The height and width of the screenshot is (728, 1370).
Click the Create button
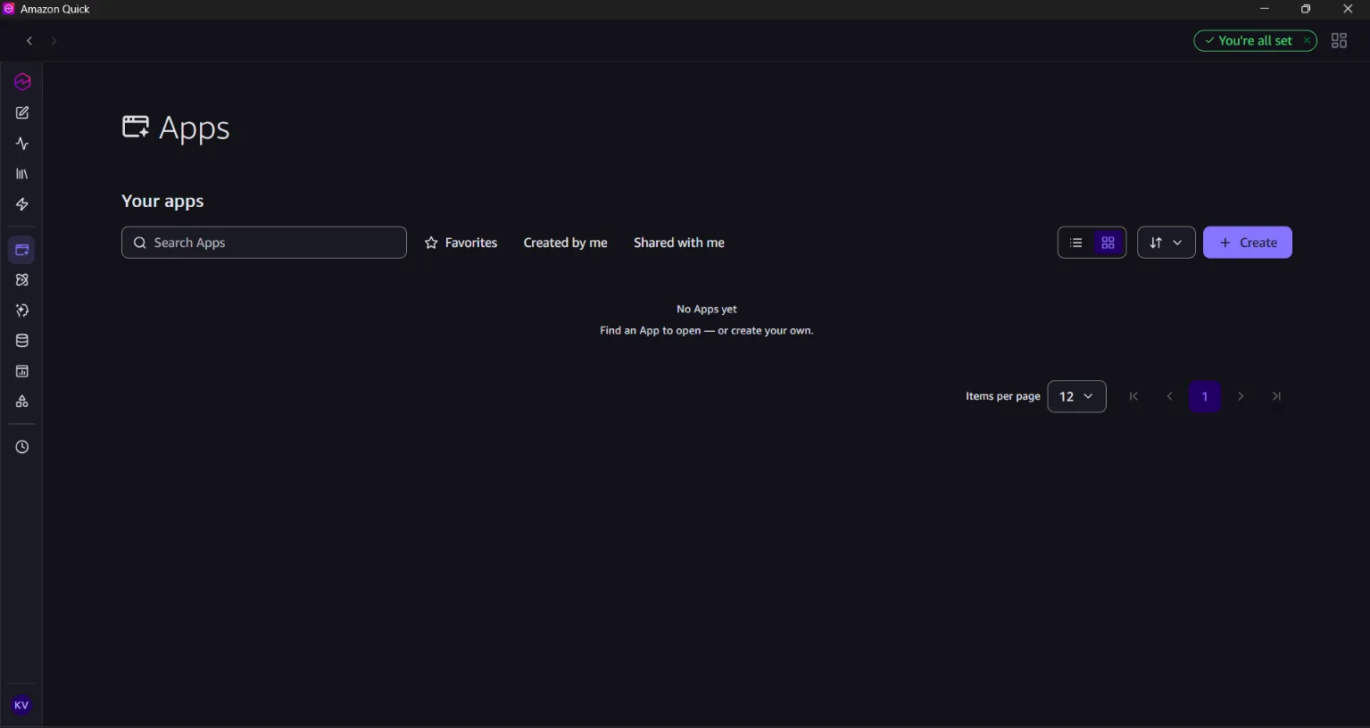tap(1248, 243)
